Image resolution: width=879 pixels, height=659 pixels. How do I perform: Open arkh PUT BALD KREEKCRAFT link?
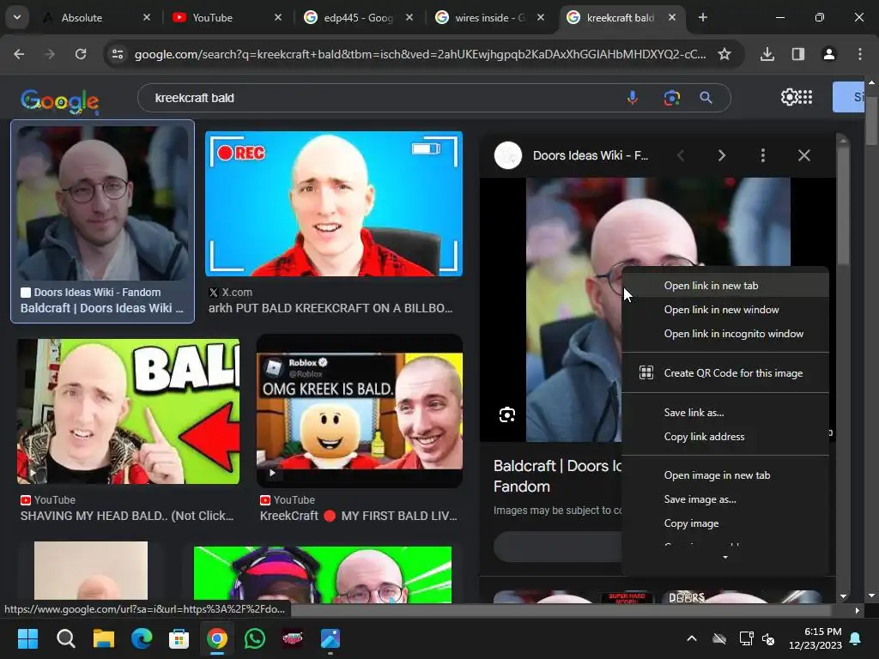point(330,308)
